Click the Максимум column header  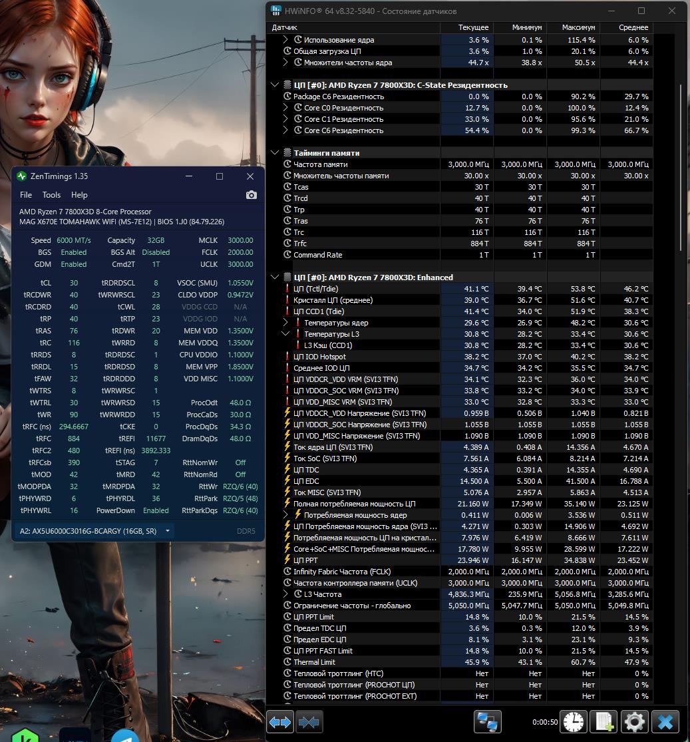[574, 27]
